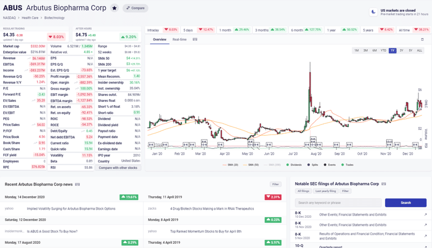Click the Book/Share trend chart icon
Screen dimensions: 432x248
pyautogui.click(x=35, y=143)
